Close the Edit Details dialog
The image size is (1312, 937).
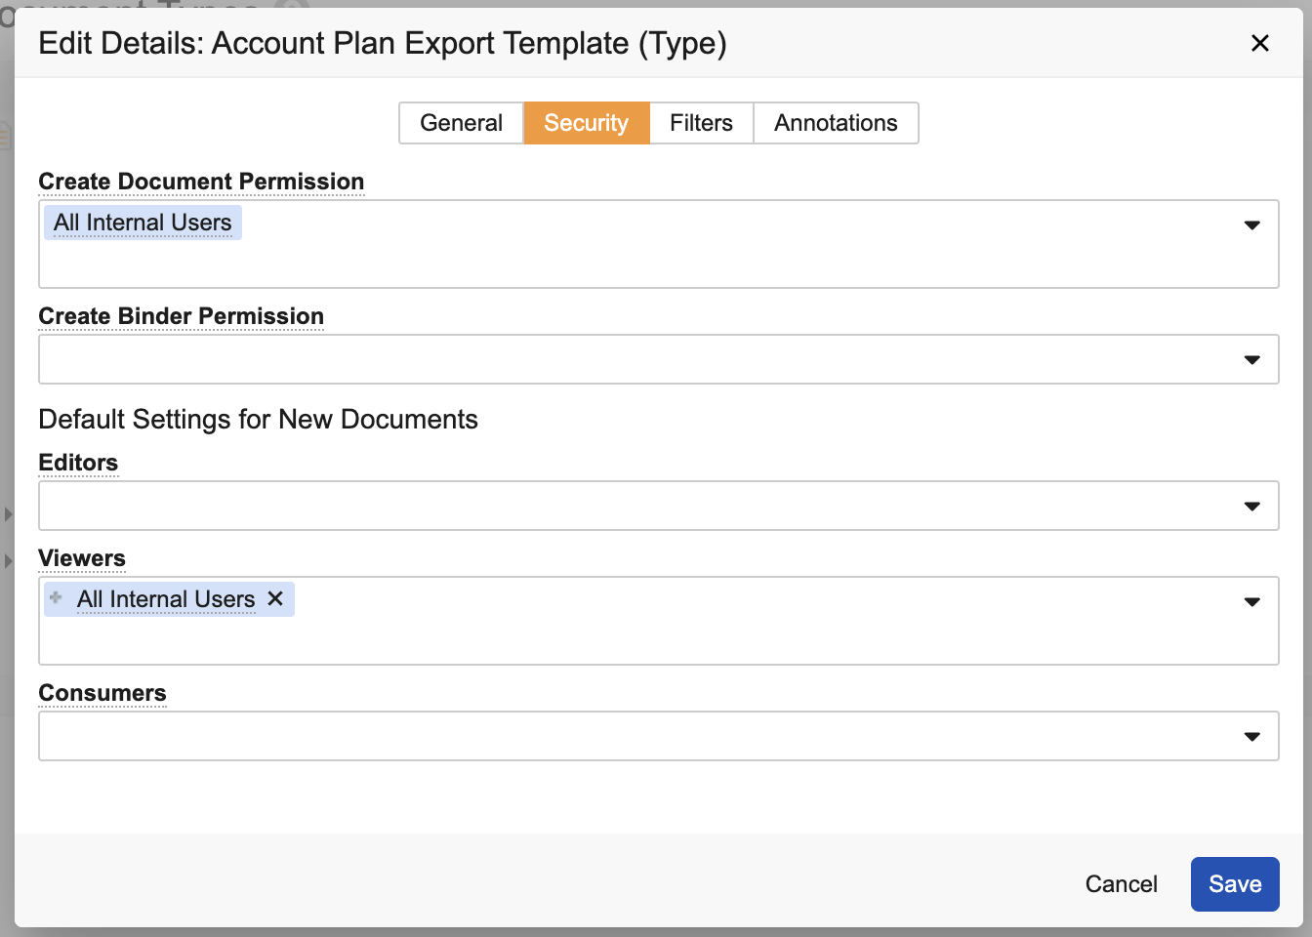[1260, 43]
